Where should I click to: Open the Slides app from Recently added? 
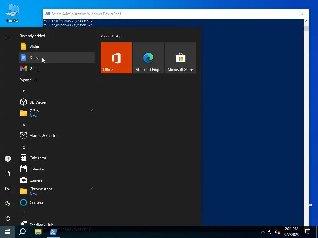pos(57,46)
